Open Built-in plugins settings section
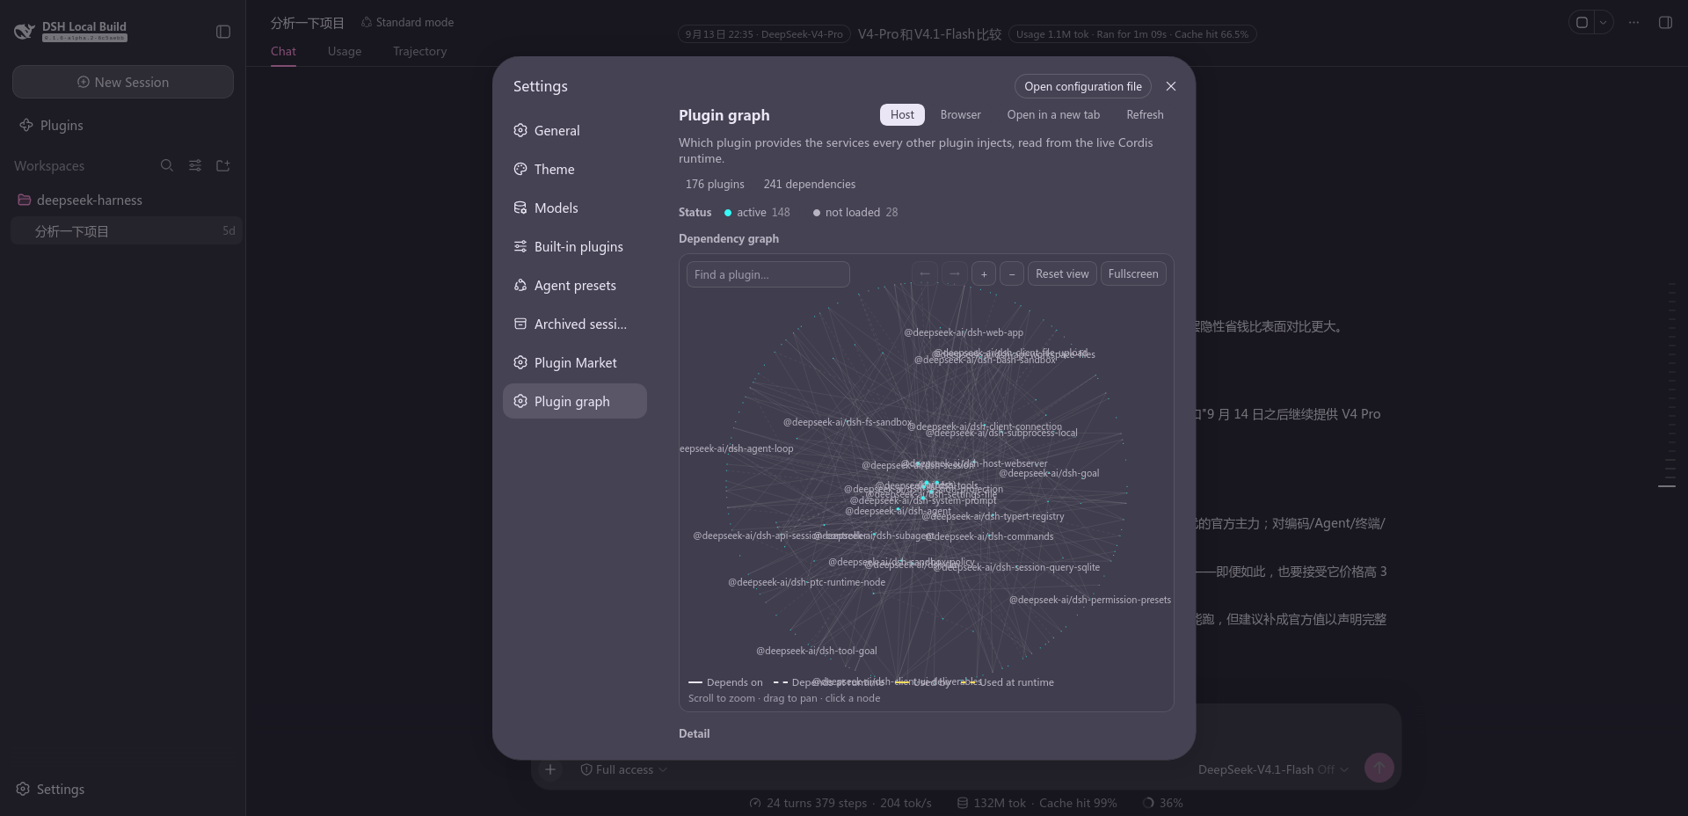The height and width of the screenshot is (816, 1688). click(x=575, y=246)
